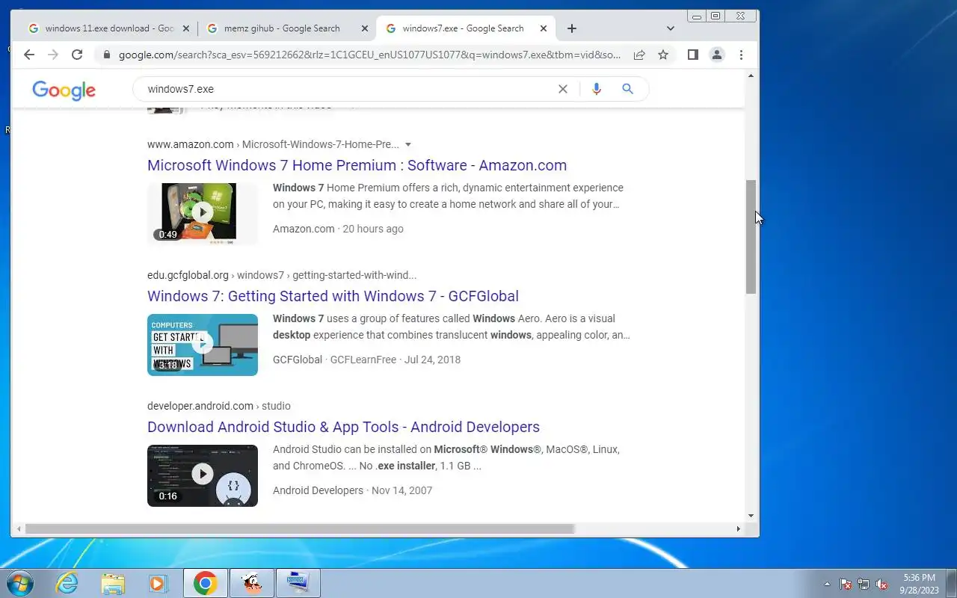The image size is (957, 598).
Task: Click the horizontal scrollbar right arrow
Action: click(739, 529)
